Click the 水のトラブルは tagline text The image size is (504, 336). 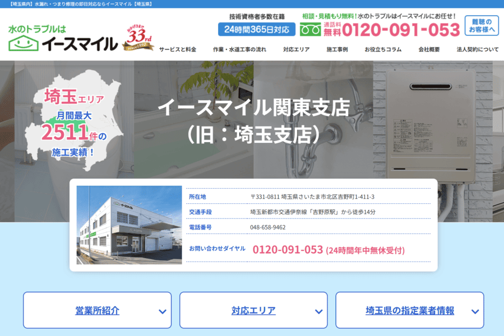pyautogui.click(x=37, y=29)
